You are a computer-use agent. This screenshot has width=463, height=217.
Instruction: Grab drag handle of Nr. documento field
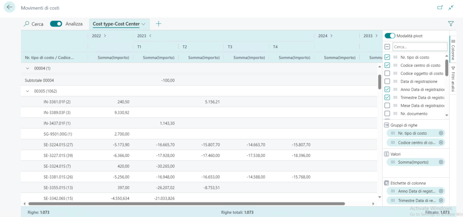(395, 113)
